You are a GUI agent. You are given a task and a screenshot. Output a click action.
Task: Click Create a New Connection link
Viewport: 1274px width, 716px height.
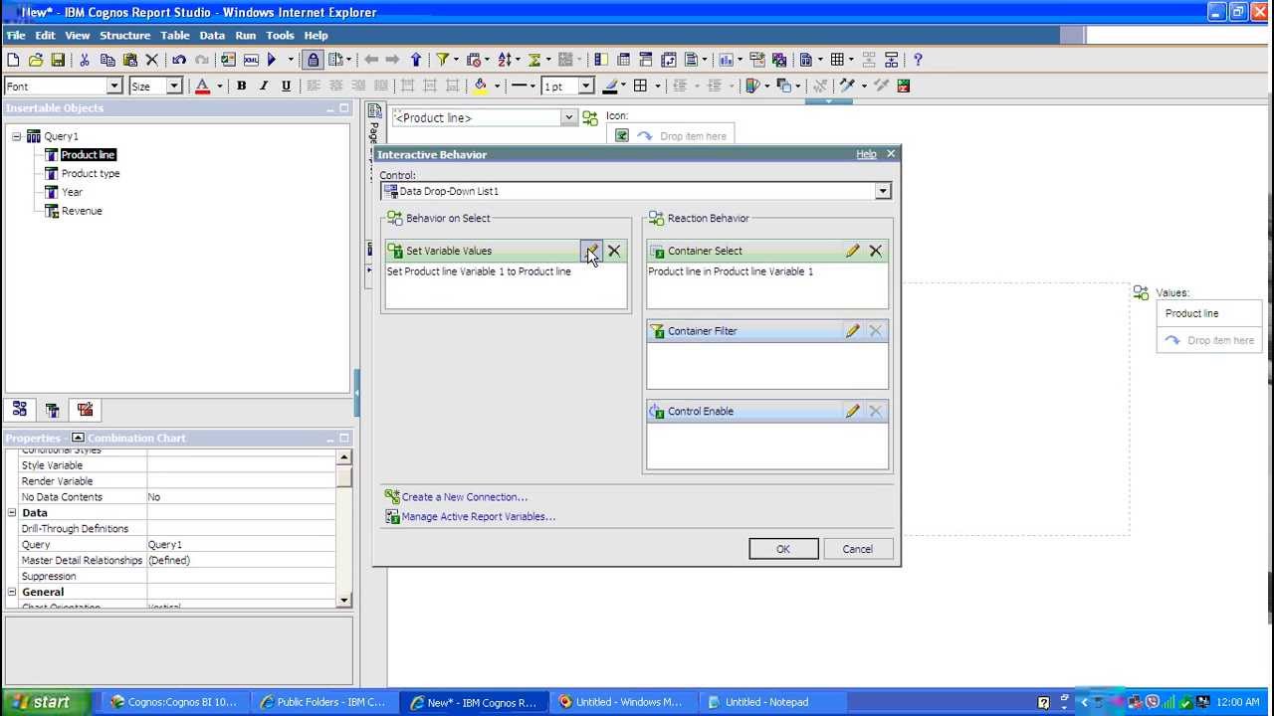coord(464,497)
